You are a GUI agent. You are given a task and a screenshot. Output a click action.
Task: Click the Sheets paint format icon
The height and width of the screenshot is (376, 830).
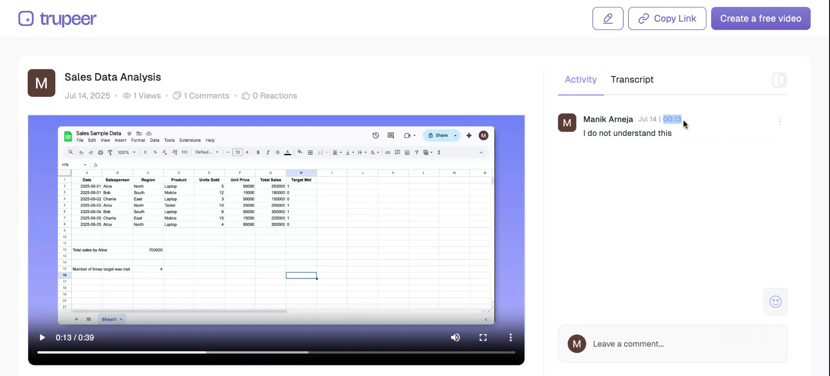pyautogui.click(x=110, y=153)
